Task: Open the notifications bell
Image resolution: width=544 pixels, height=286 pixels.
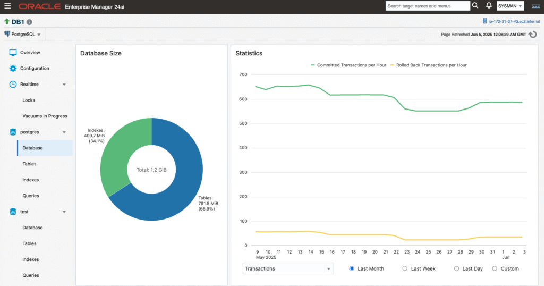Action: pyautogui.click(x=489, y=6)
